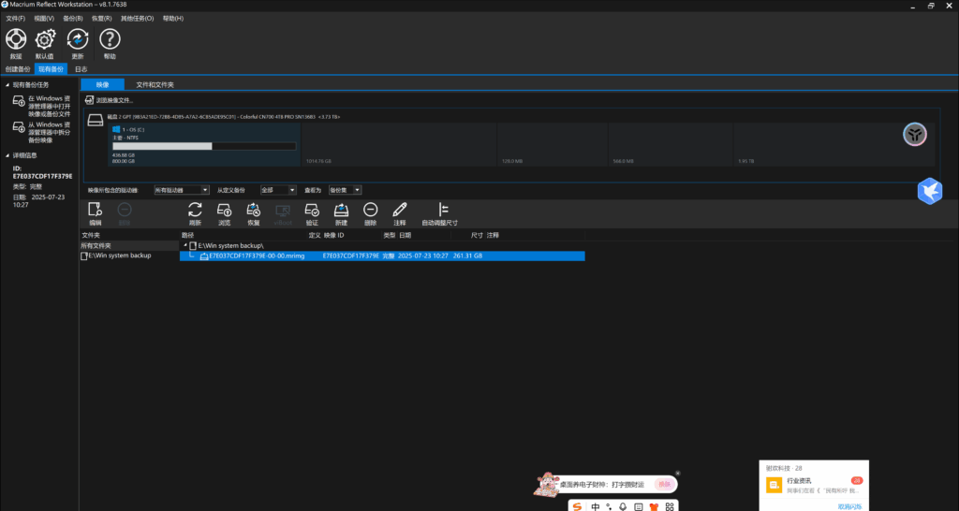Click the 映像 ID column header
This screenshot has height=511, width=959.
coord(334,235)
